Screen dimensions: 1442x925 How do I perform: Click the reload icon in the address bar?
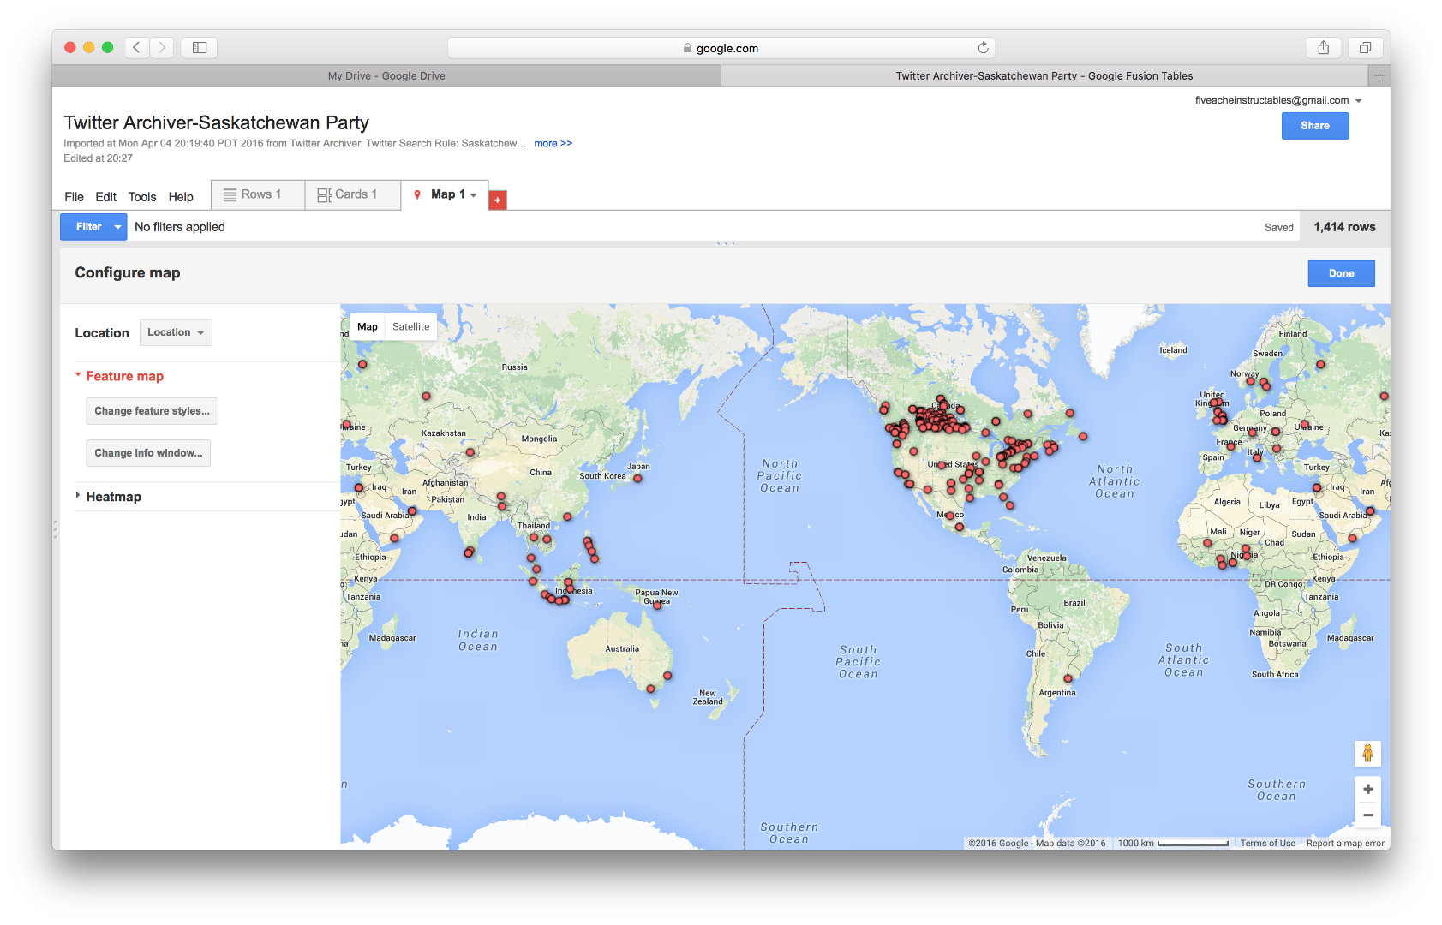982,48
